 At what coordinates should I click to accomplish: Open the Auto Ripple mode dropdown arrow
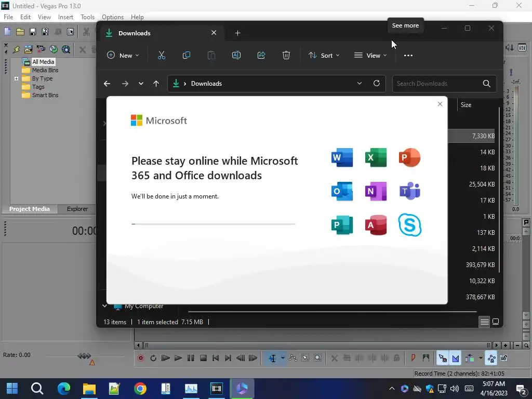coord(481,358)
